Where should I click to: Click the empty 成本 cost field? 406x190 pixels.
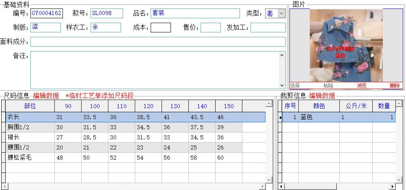(160, 28)
